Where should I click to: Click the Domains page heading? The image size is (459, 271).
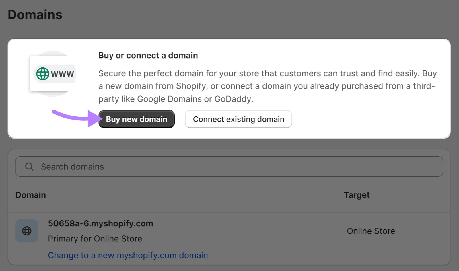pyautogui.click(x=35, y=15)
